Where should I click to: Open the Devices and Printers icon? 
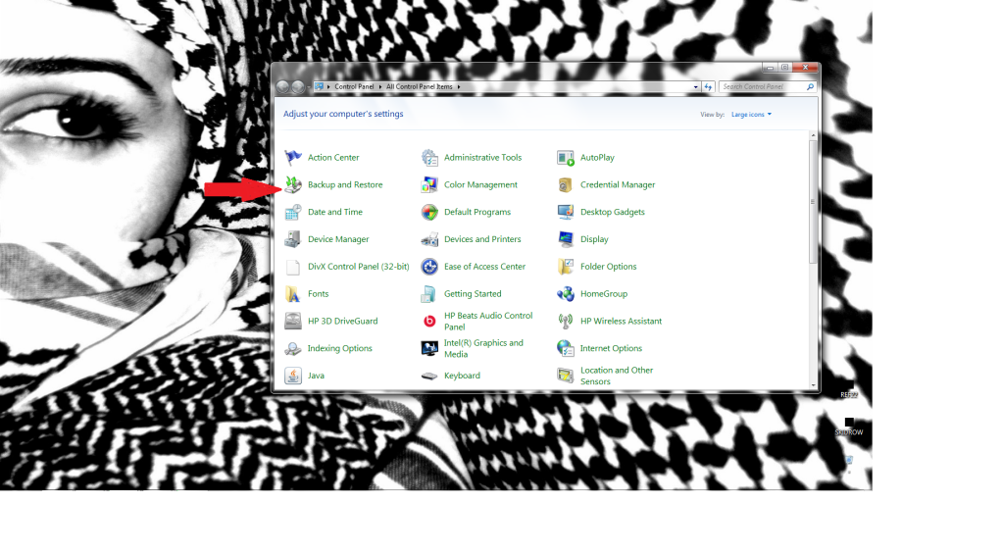point(429,239)
